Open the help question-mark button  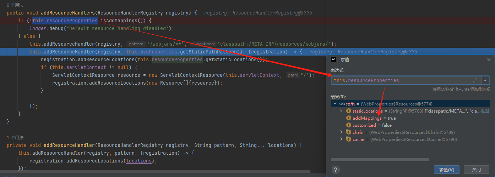point(336,170)
